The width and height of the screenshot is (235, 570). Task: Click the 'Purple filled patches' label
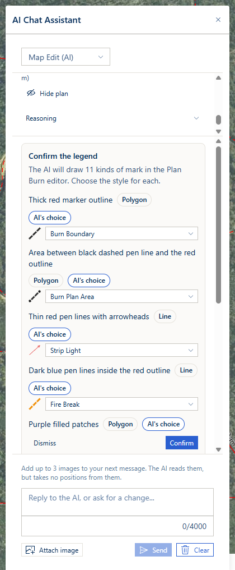click(63, 424)
